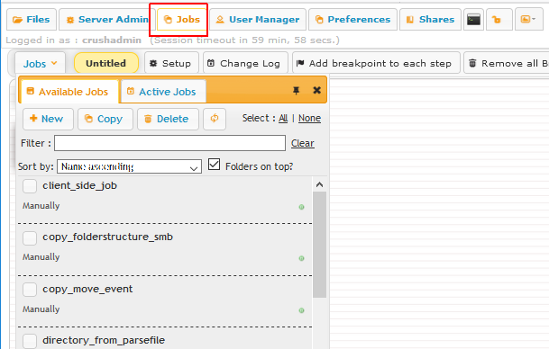The image size is (549, 349).
Task: Expand the Jobs dropdown menu
Action: (x=40, y=64)
